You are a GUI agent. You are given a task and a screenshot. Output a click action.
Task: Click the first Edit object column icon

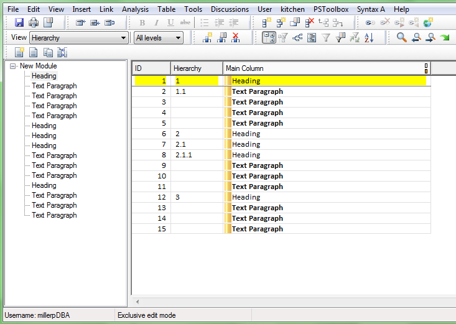[x=81, y=22]
